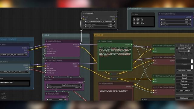This screenshot has width=194, height=109.
Task: Collapse the Load LoRA - Base node dot
Action: pos(46,41)
